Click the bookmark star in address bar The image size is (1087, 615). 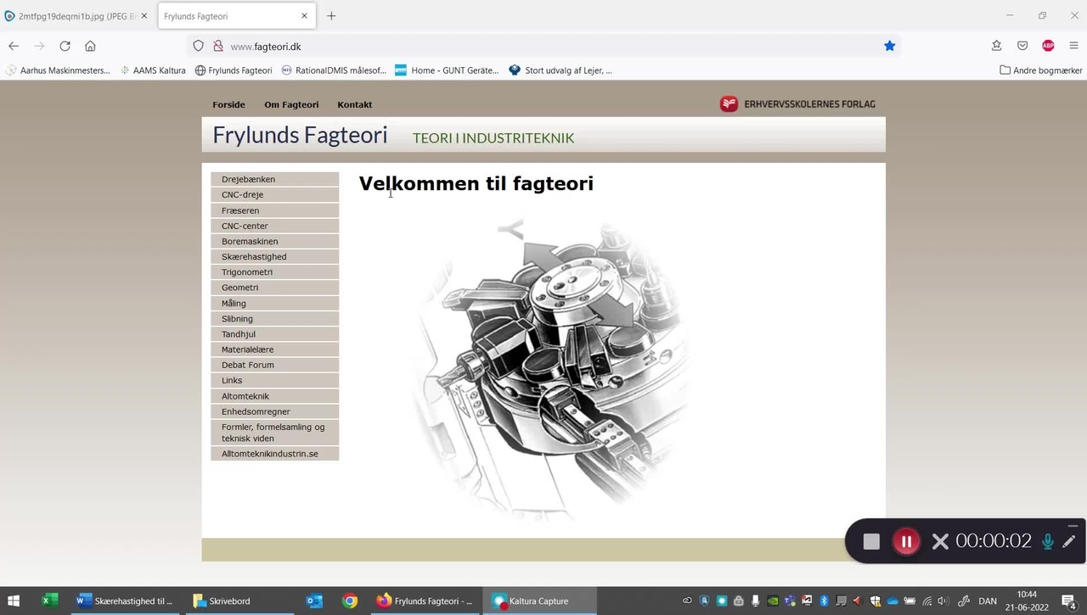(x=889, y=46)
